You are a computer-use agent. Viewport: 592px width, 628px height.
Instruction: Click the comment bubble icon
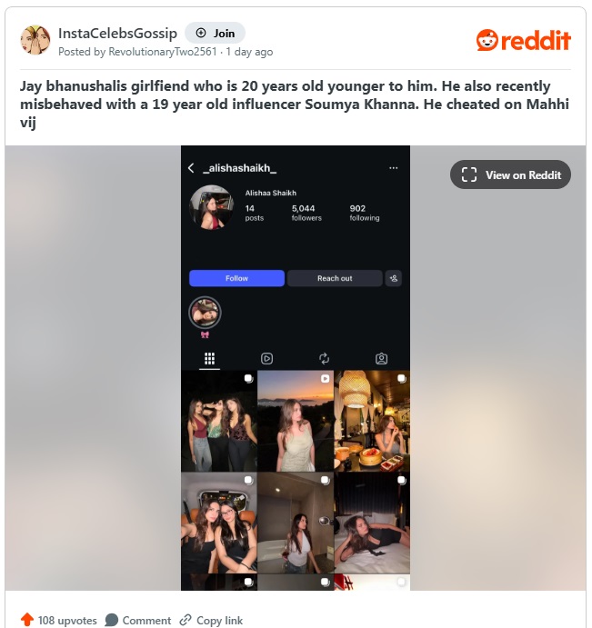click(111, 620)
